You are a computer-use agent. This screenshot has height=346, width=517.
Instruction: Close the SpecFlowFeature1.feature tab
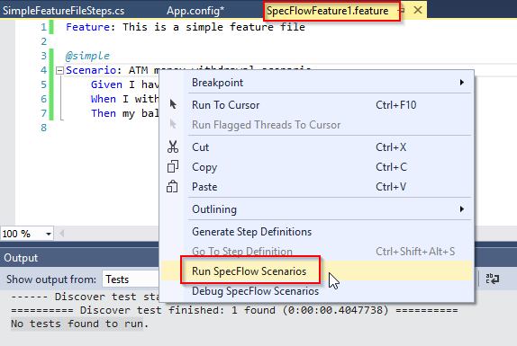[x=418, y=10]
